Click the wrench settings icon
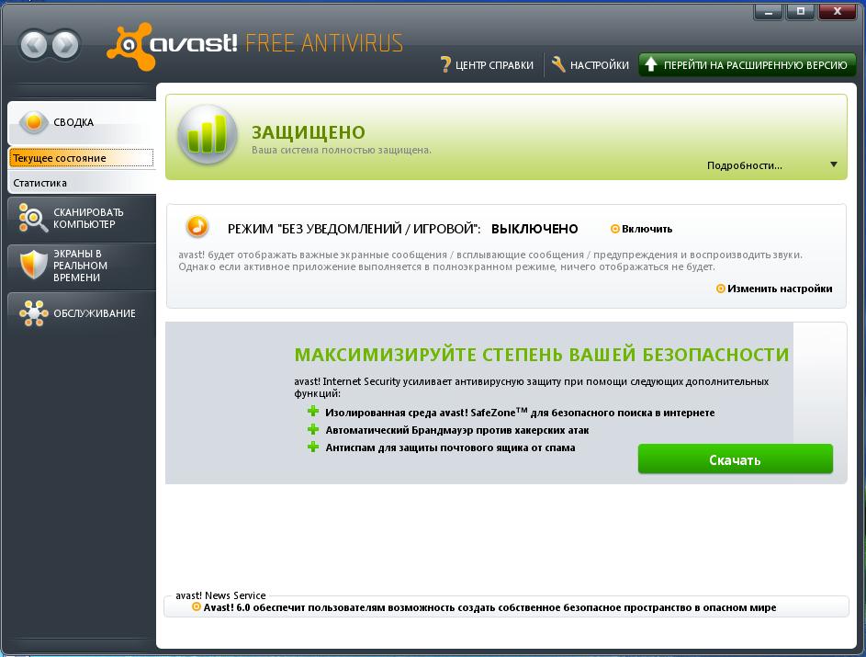 pos(557,64)
